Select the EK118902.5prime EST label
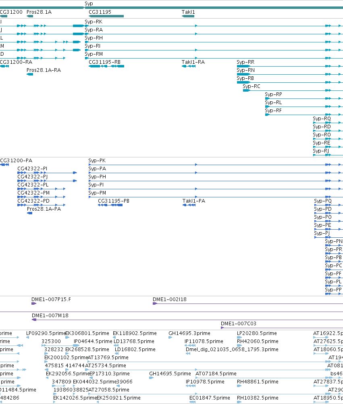The width and height of the screenshot is (343, 404). (135, 333)
